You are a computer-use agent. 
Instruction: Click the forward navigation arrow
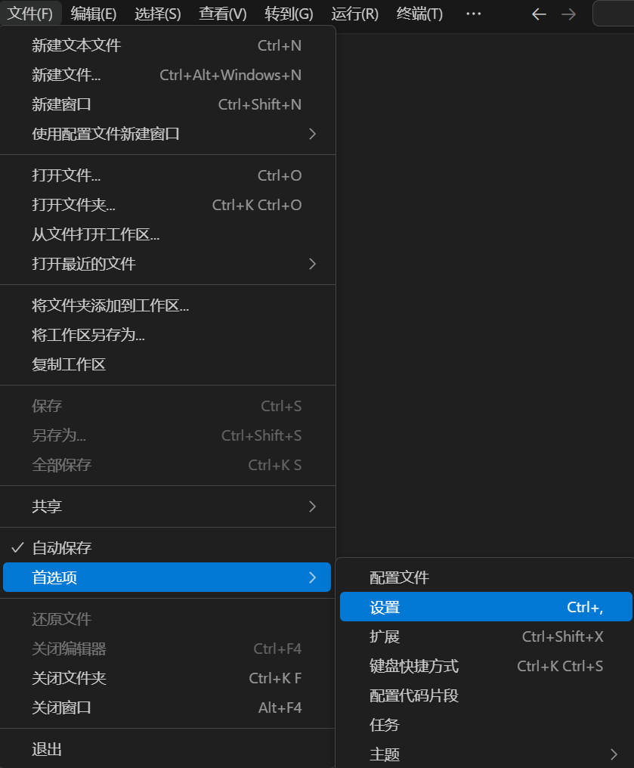tap(568, 14)
